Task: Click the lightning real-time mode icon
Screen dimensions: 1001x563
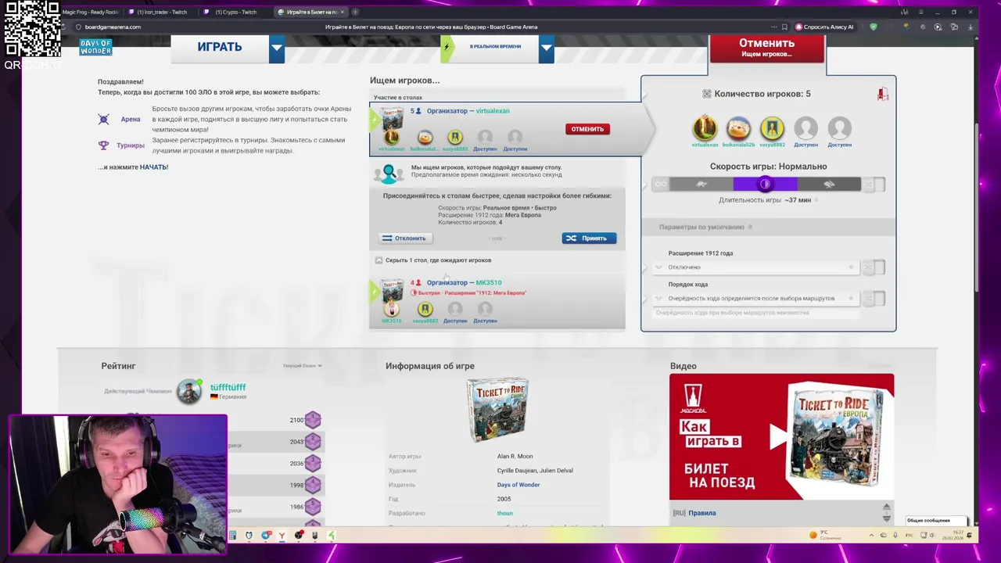Action: (x=447, y=47)
